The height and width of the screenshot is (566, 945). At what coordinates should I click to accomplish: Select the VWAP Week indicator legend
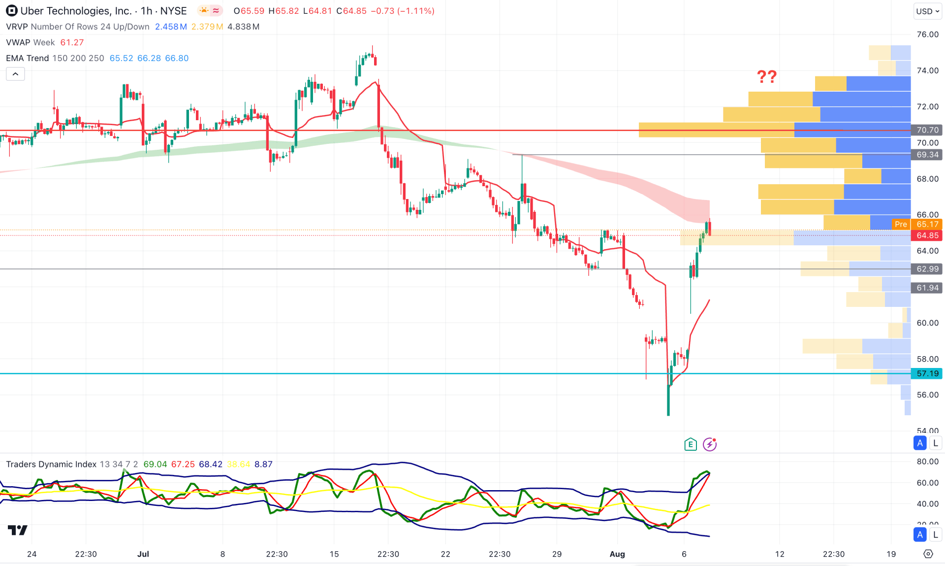pos(30,42)
